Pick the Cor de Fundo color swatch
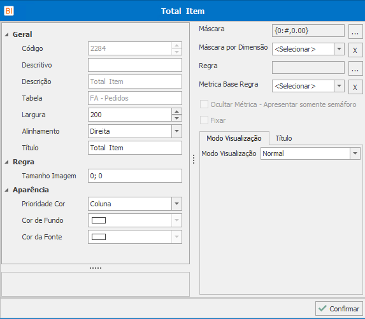Screen dimensions: 365x319 99,220
